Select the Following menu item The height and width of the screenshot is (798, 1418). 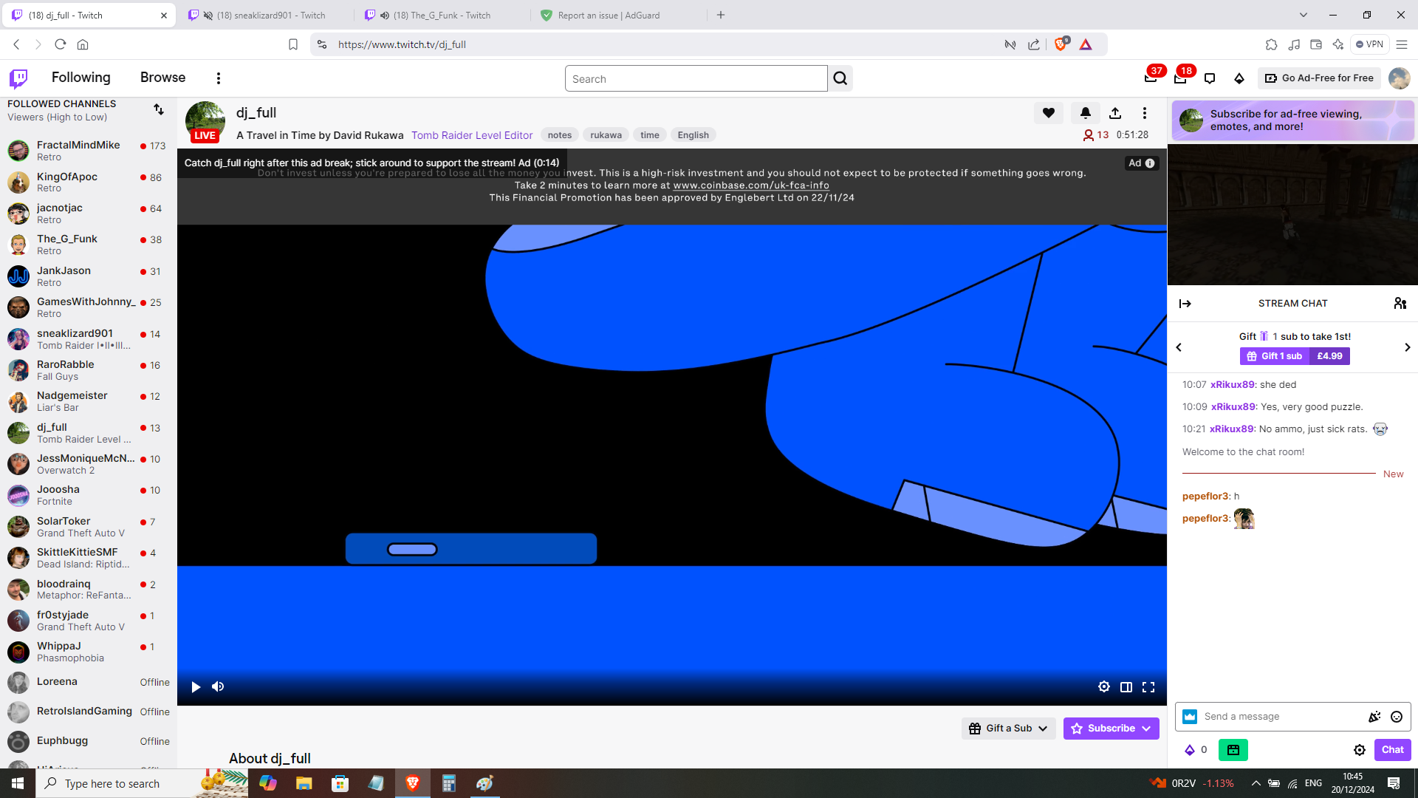point(81,78)
